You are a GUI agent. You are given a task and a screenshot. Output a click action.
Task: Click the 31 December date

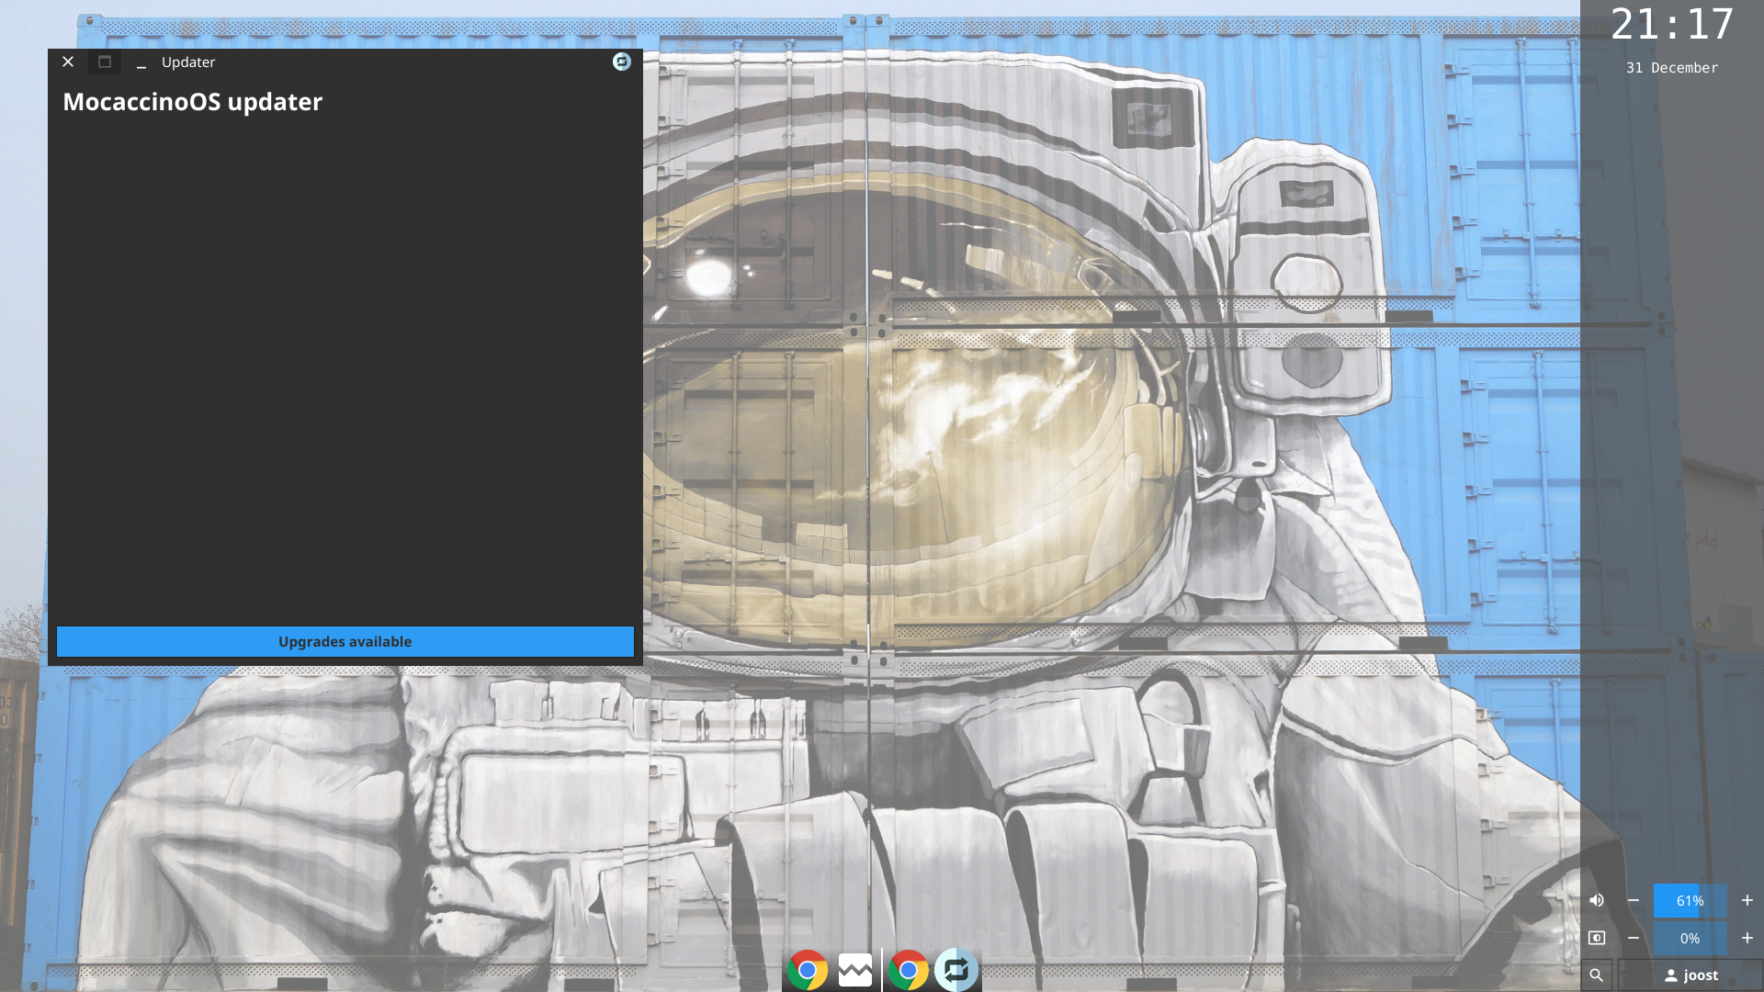click(x=1672, y=68)
